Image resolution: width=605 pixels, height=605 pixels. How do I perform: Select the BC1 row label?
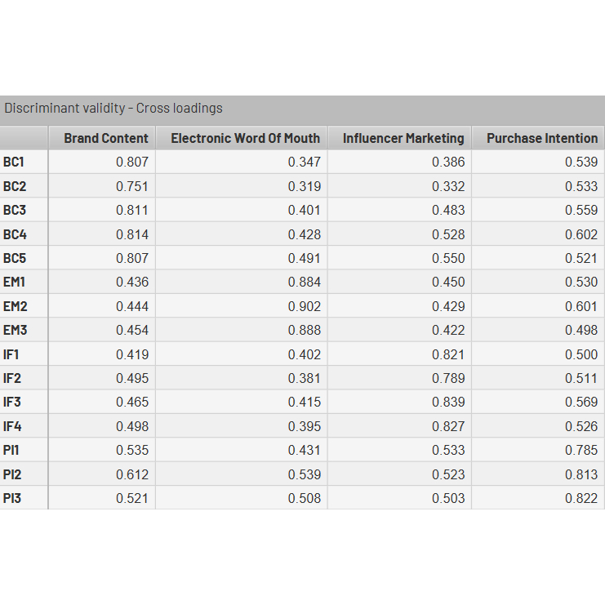(x=15, y=162)
